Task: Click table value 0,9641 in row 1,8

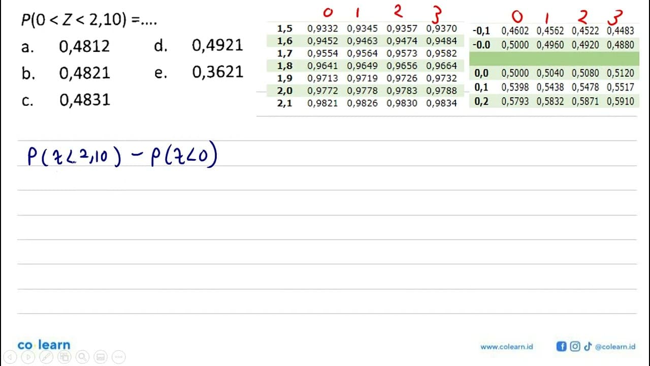Action: 322,66
